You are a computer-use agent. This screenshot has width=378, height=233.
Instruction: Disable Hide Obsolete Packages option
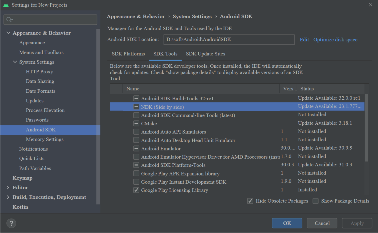pyautogui.click(x=250, y=201)
